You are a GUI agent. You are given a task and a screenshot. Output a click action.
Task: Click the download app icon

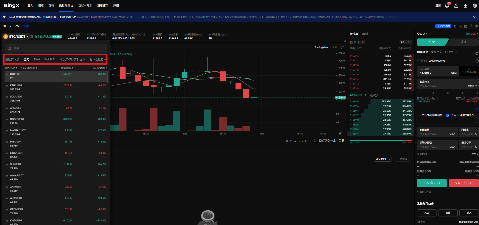coord(465,6)
